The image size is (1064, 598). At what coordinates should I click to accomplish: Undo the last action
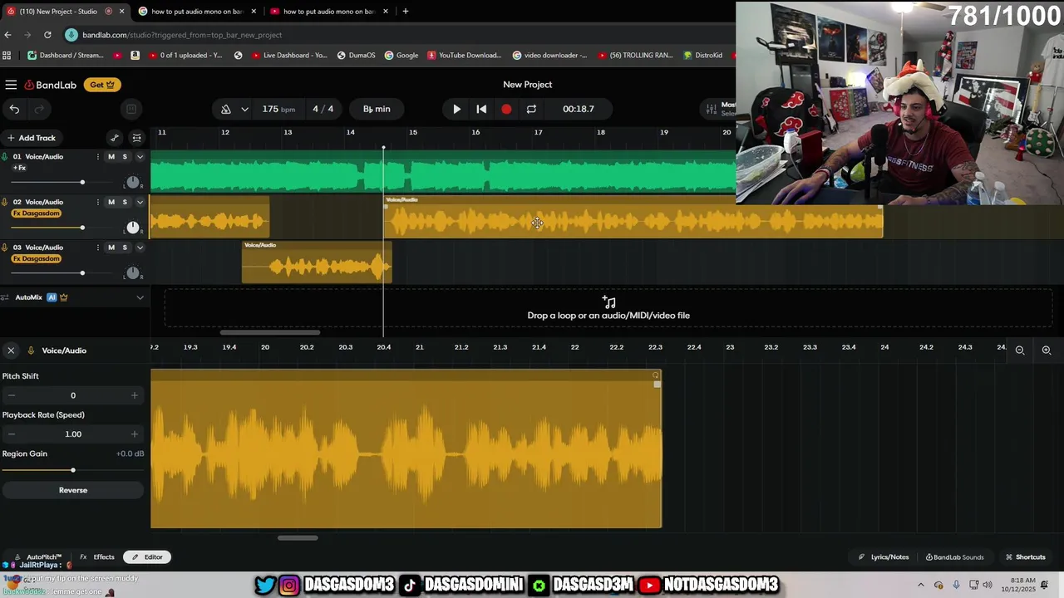click(14, 109)
